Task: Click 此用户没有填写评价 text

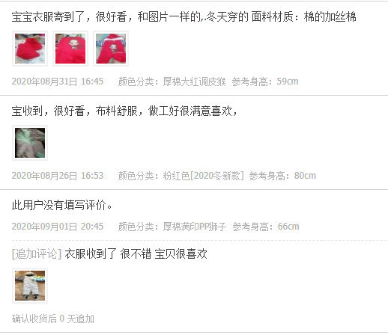Action: tap(62, 206)
